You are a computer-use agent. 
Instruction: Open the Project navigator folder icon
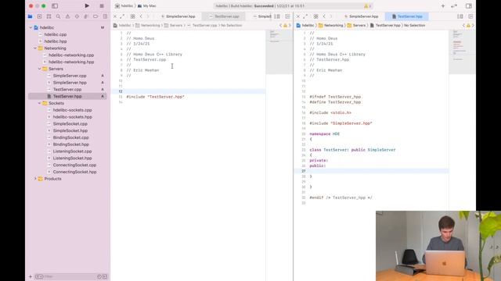pos(30,16)
